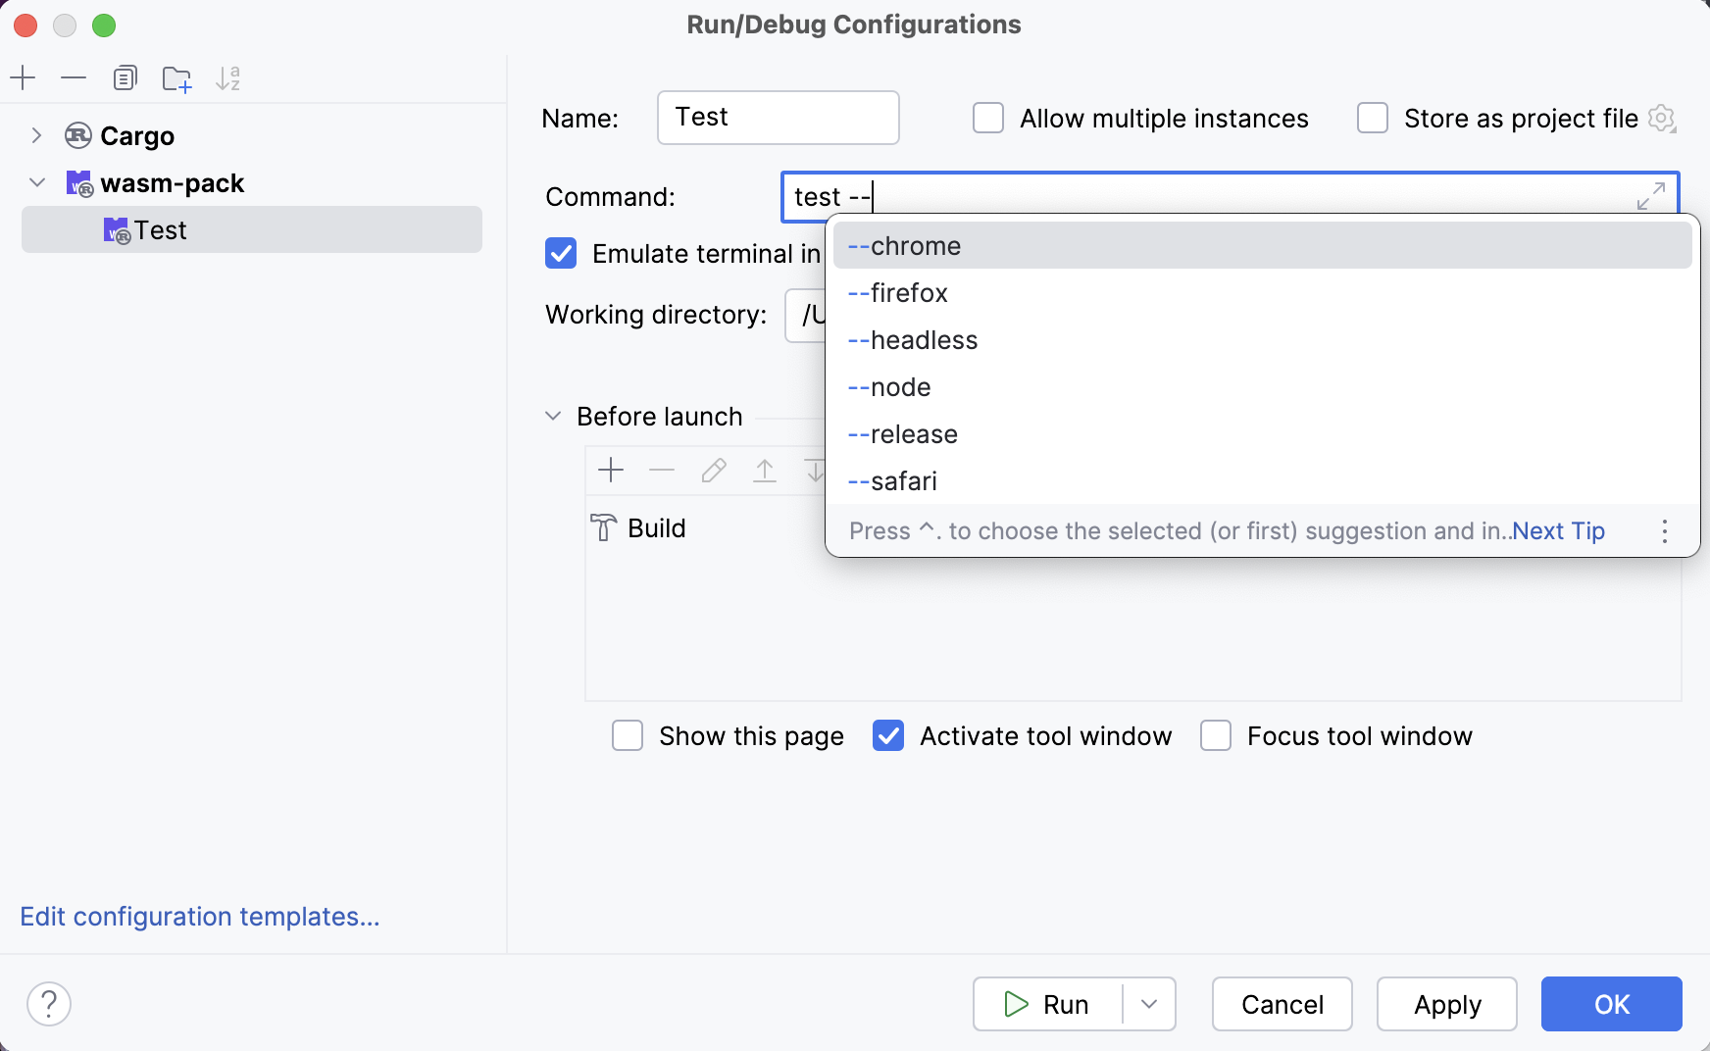Expand the Cargo configurations group
The image size is (1710, 1051).
(36, 135)
